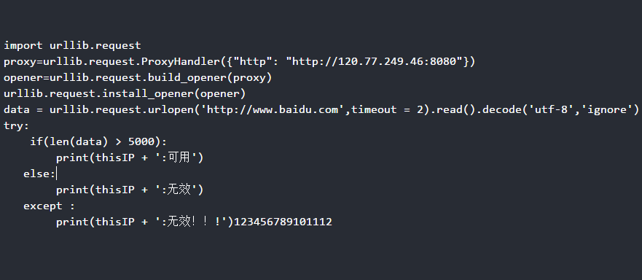Click the 'else:' keyword
This screenshot has width=642, height=280.
point(39,174)
